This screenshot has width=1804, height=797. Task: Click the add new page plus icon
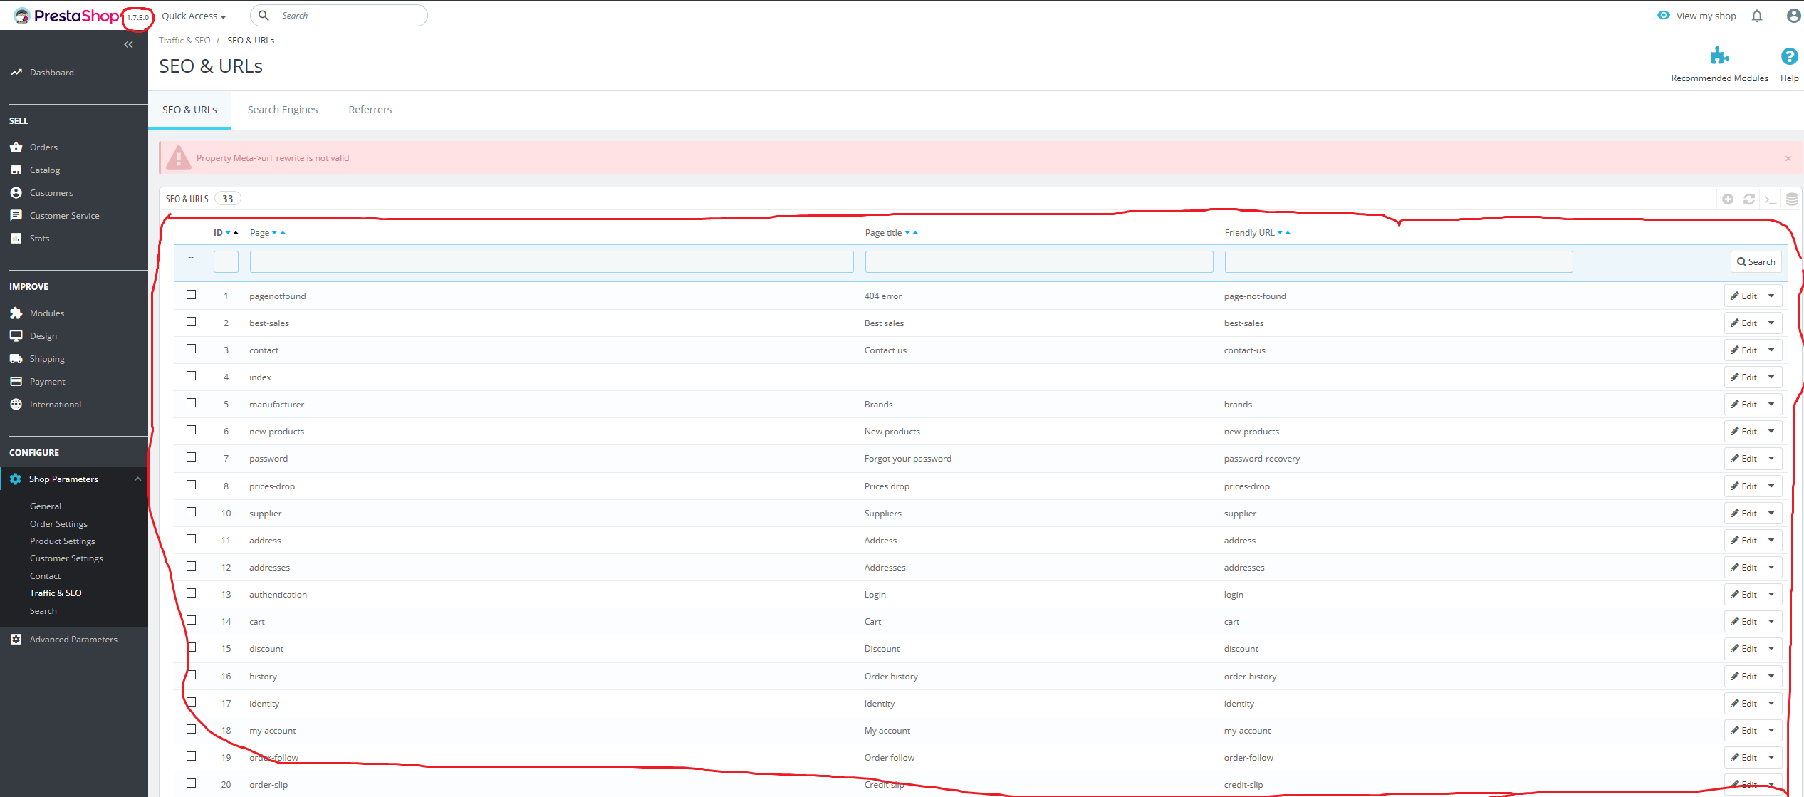coord(1728,199)
